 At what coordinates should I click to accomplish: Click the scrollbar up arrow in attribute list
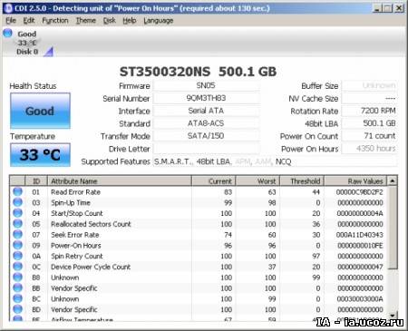click(x=393, y=181)
